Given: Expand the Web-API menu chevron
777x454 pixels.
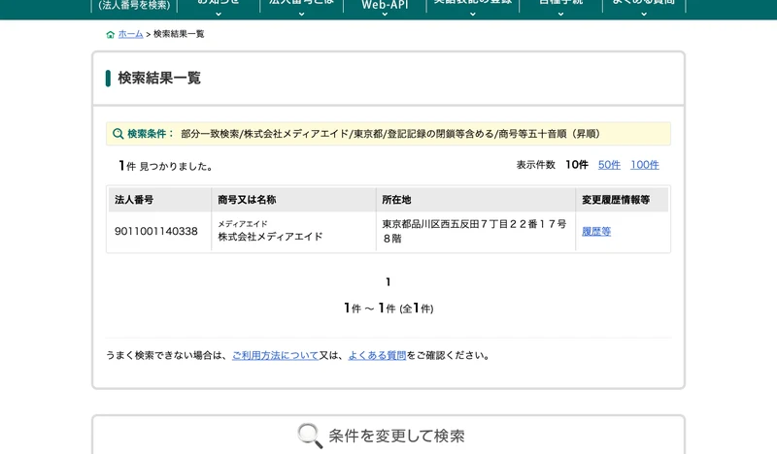Looking at the screenshot, I should tap(385, 15).
